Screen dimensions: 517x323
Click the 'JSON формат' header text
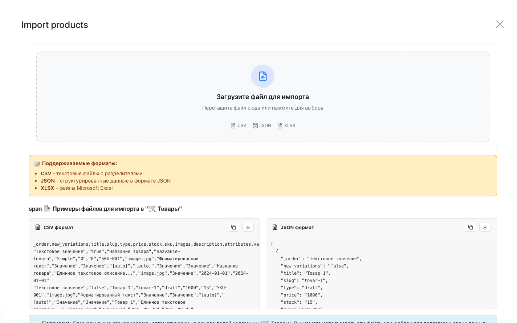click(x=297, y=228)
